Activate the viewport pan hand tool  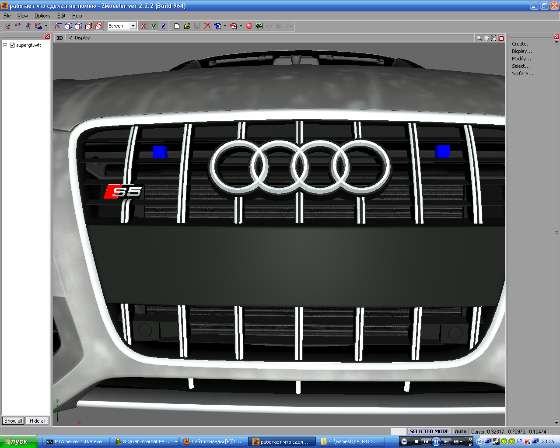[486, 38]
